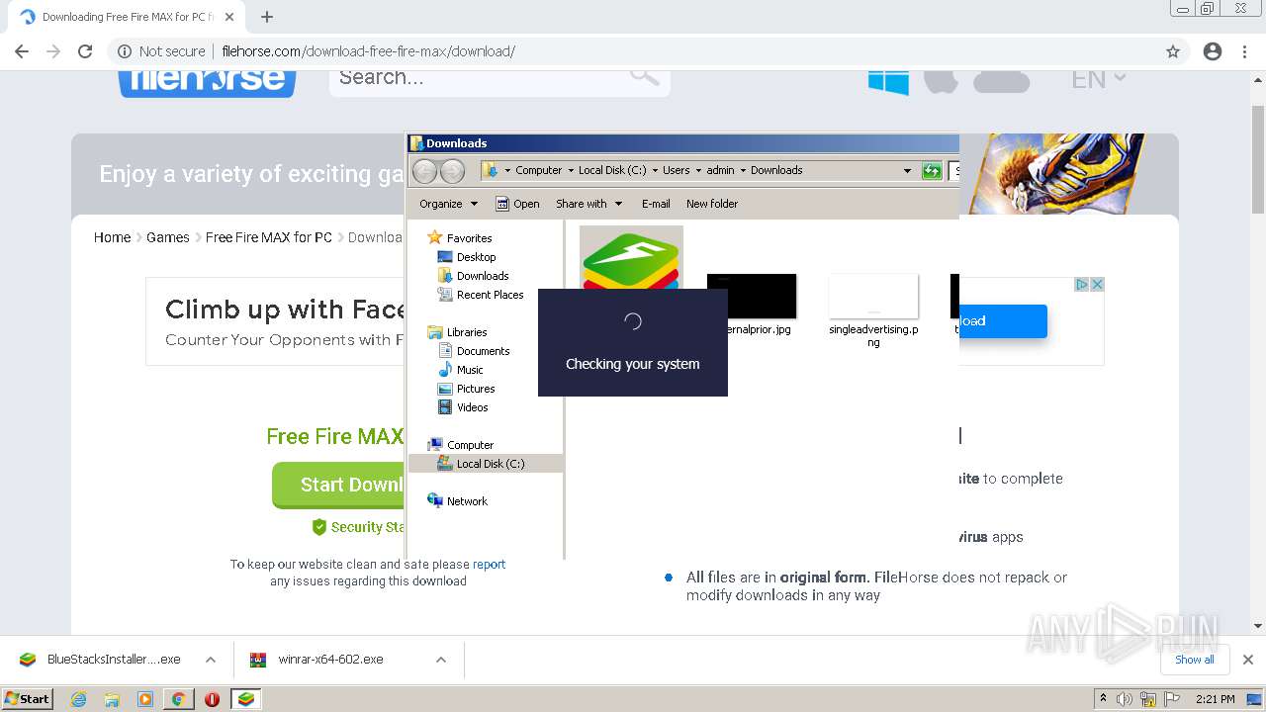Select Videos library
Screen dimensions: 1266x712
464,407
